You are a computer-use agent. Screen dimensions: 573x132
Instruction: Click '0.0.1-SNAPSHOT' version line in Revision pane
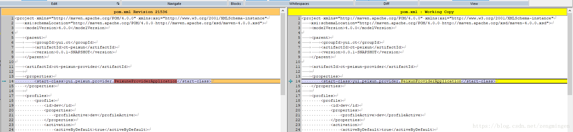(x=74, y=52)
